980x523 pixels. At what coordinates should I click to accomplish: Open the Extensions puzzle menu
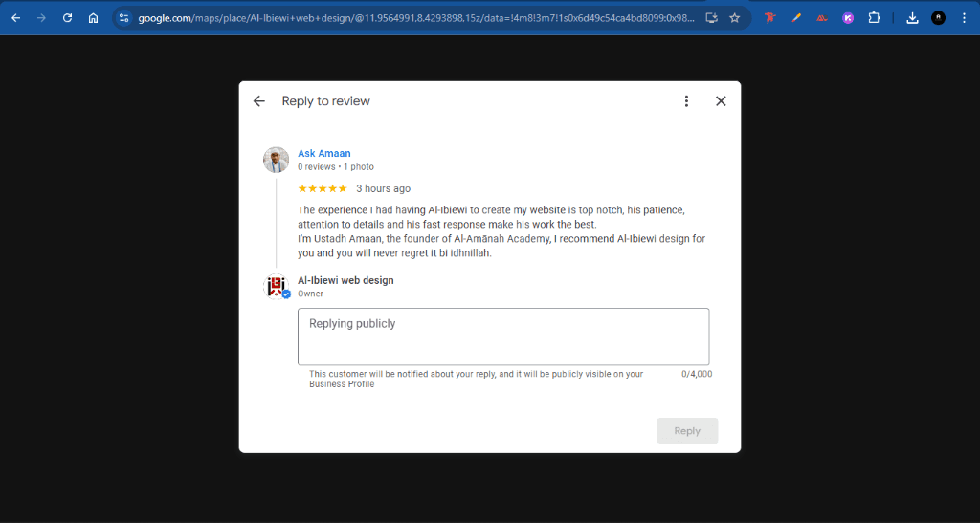pyautogui.click(x=875, y=18)
